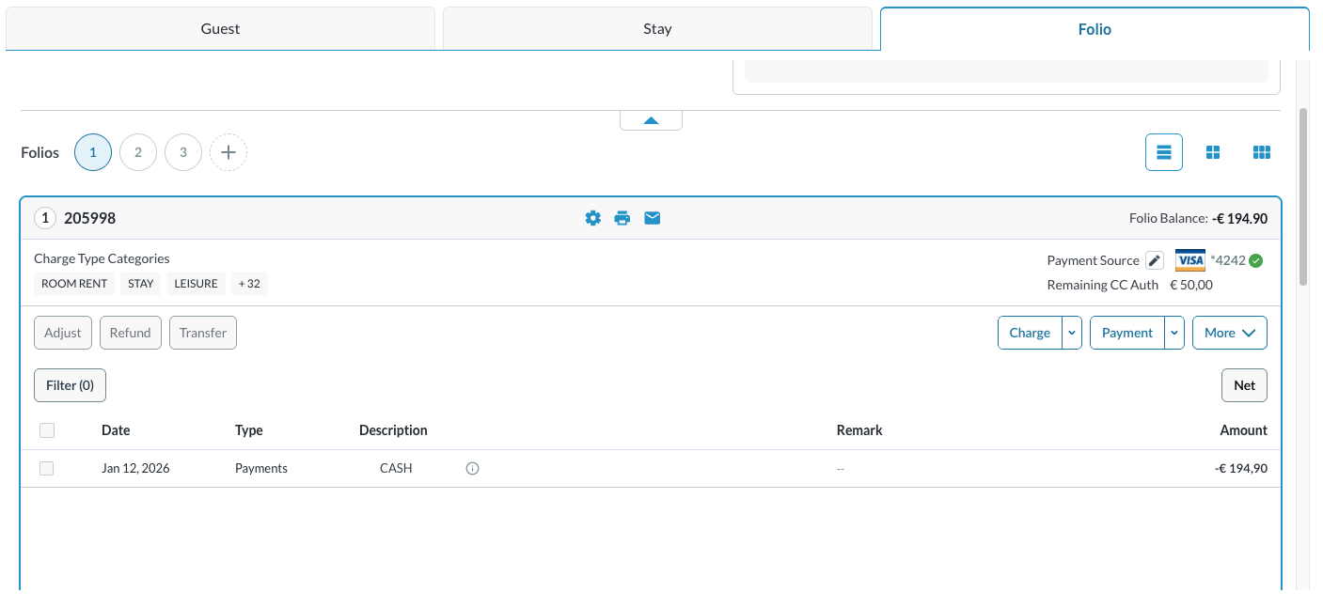Viewport: 1323px width, 608px height.
Task: Edit the Payment Source with pencil icon
Action: pos(1154,259)
